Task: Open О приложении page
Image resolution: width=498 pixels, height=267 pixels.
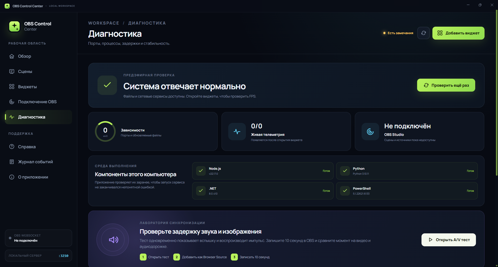Action: (x=38, y=177)
